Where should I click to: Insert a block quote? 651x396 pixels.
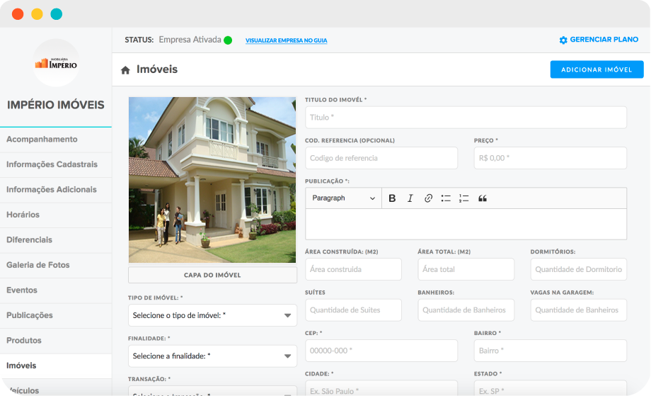[483, 198]
